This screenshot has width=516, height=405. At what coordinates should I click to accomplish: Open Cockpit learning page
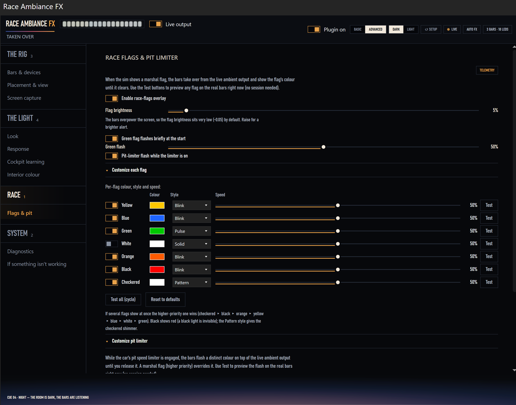pyautogui.click(x=26, y=162)
